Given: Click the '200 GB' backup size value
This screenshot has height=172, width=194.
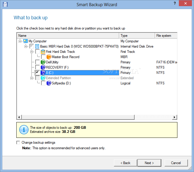Looking at the screenshot, I should click(x=80, y=128).
